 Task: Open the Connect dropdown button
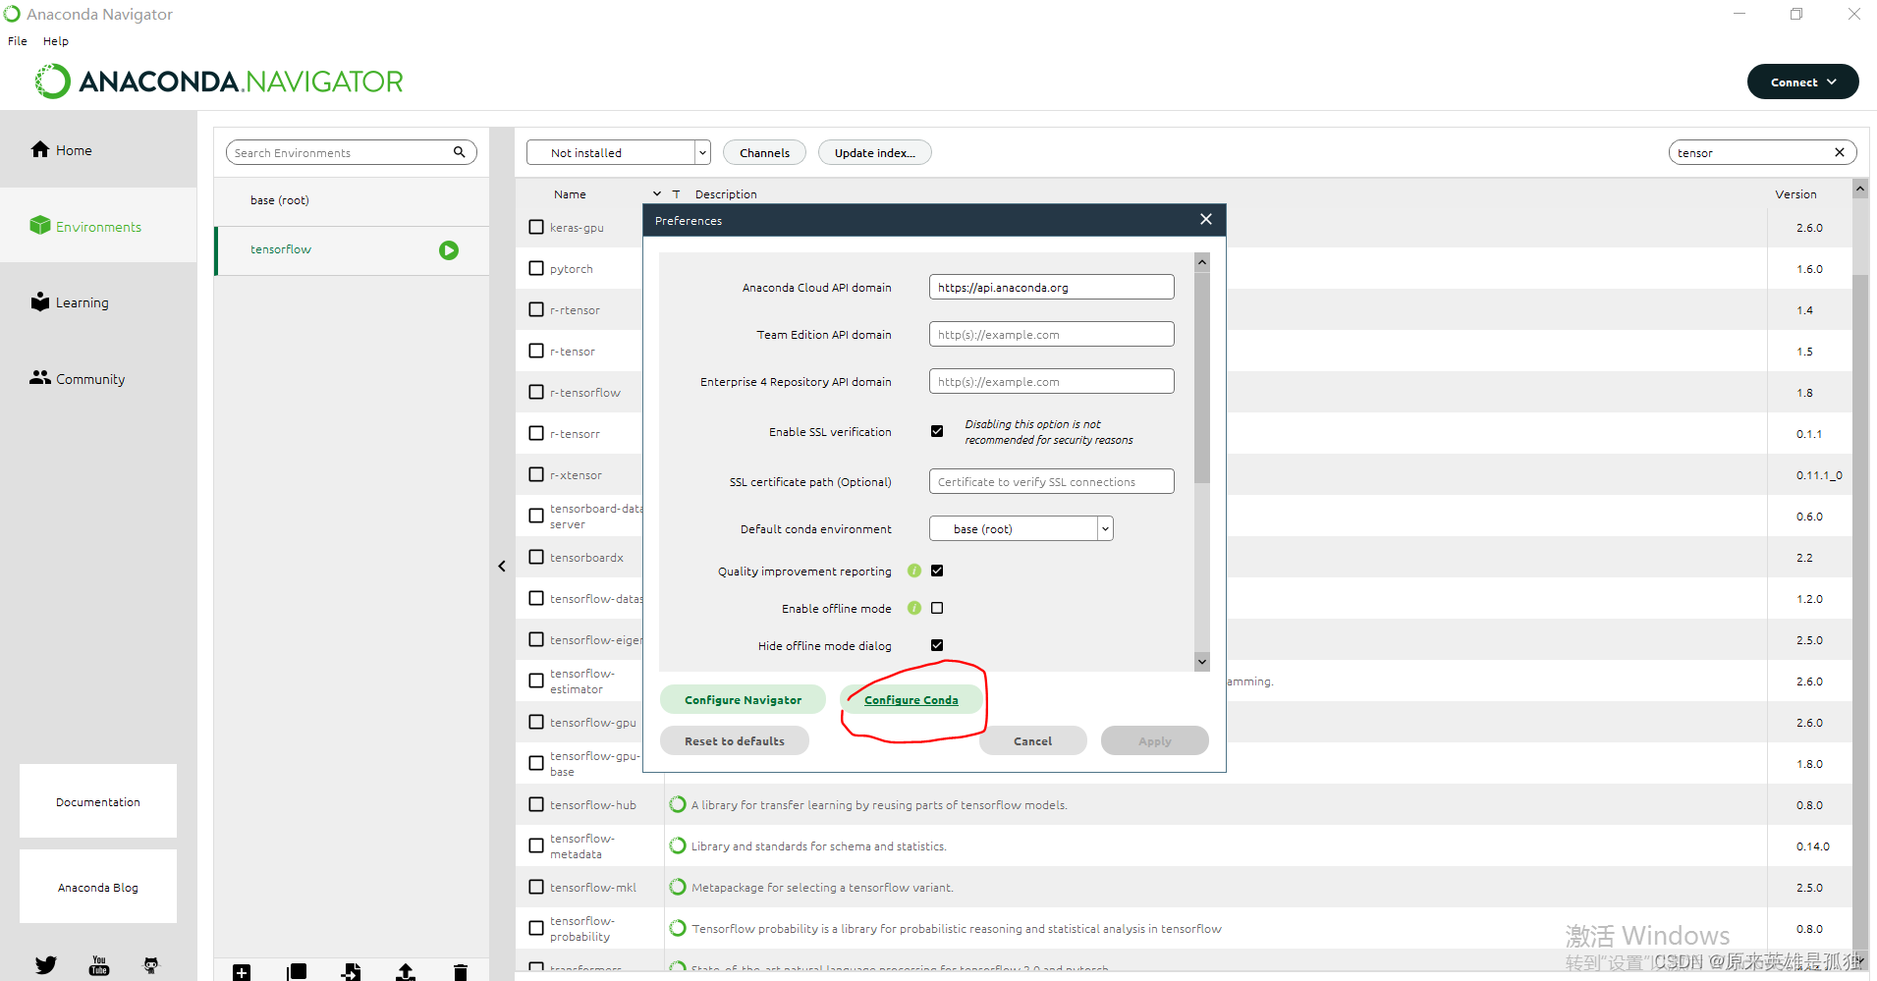coord(1802,82)
